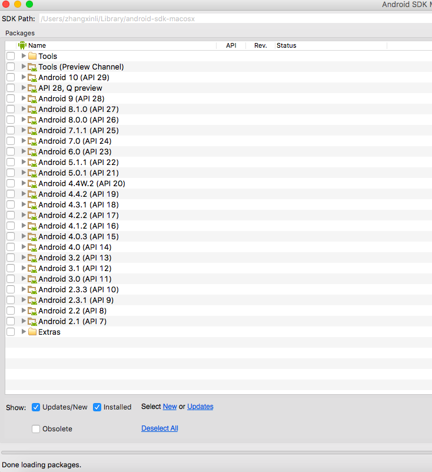Screen dimensions: 432x472
Task: Expand the Android 5.1.1 (API 22) node
Action: (24, 161)
